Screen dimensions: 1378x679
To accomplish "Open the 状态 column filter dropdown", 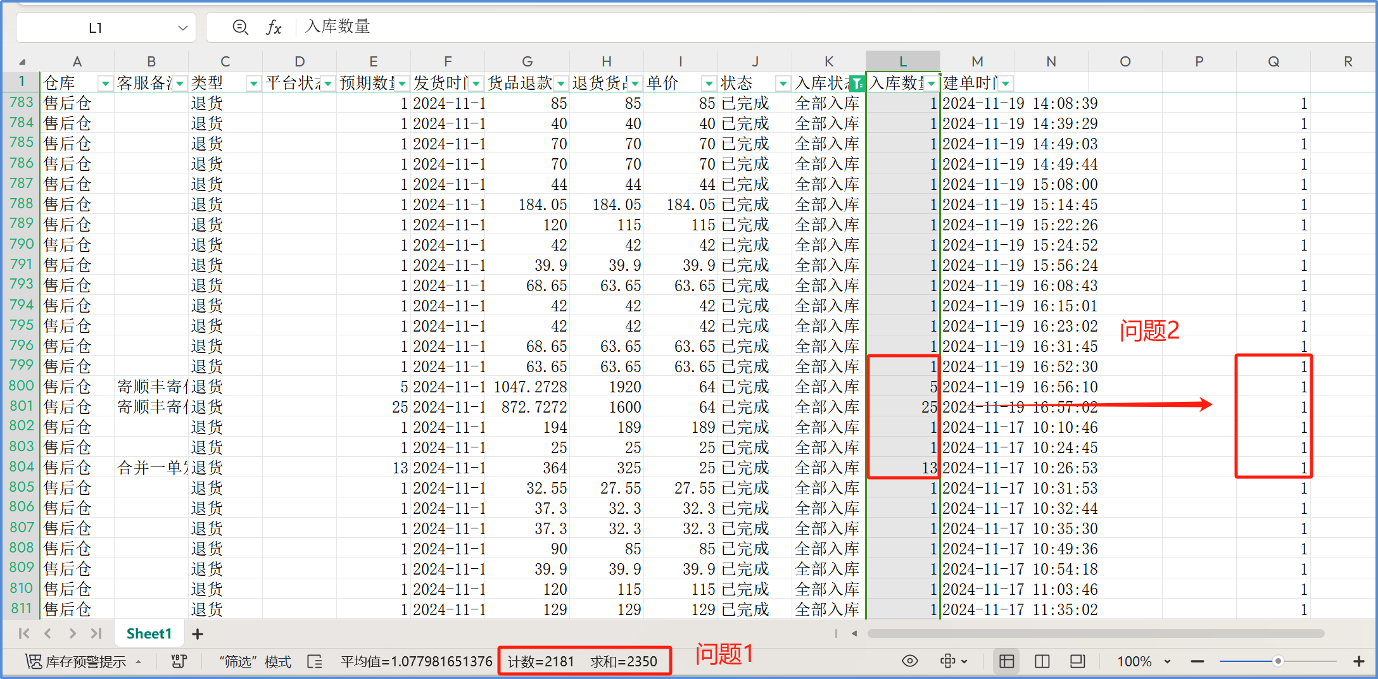I will (783, 84).
